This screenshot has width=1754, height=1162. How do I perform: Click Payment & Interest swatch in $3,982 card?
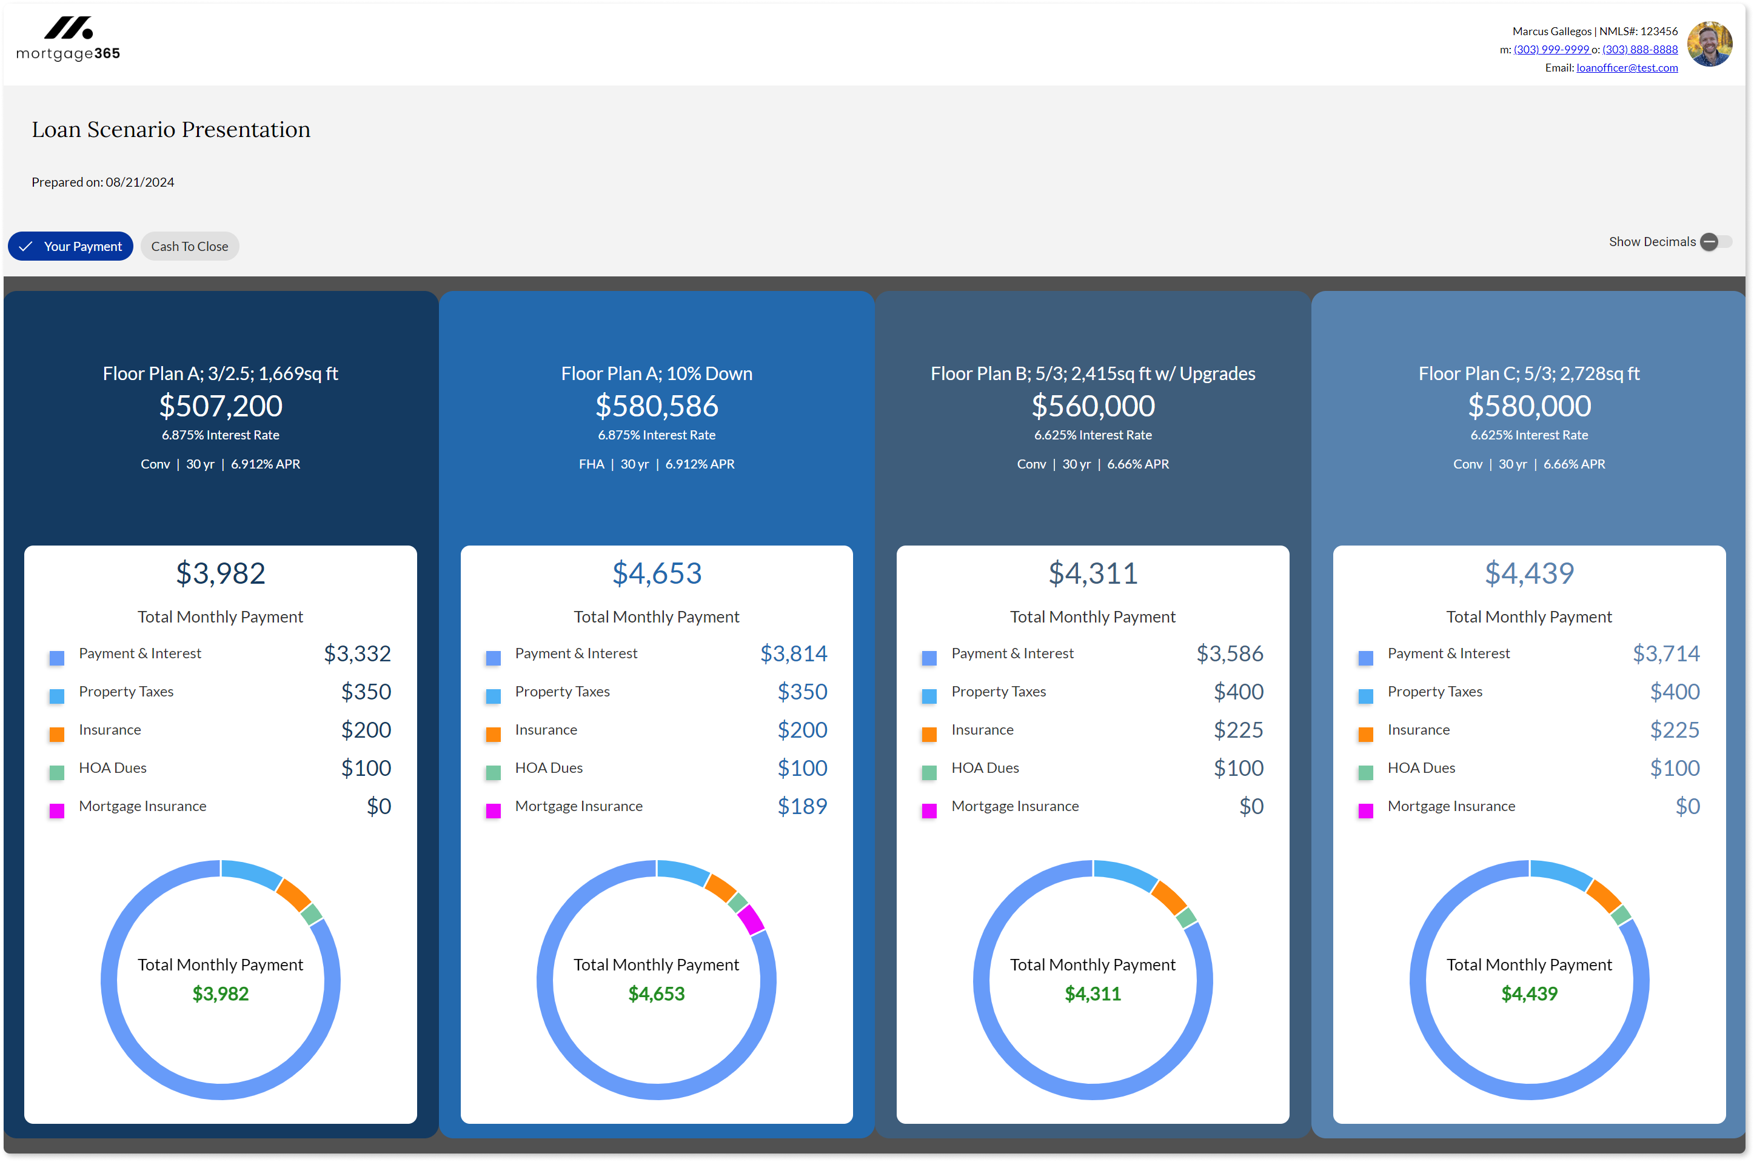click(x=57, y=658)
